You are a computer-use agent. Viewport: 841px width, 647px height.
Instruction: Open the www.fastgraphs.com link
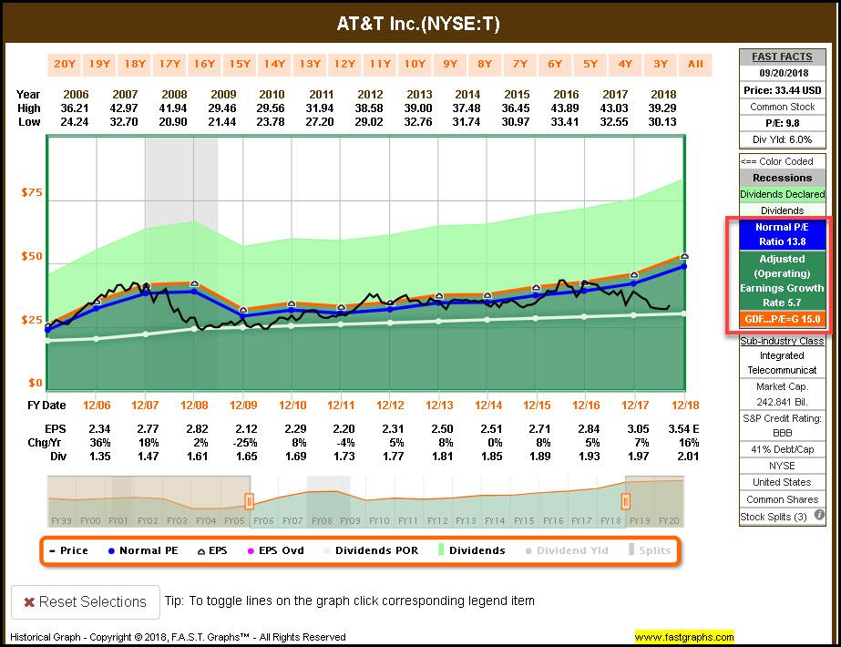coord(684,636)
